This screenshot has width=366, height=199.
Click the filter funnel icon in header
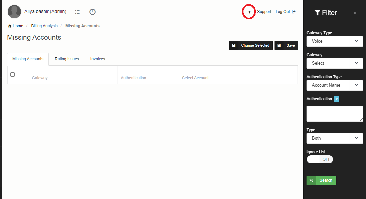249,12
